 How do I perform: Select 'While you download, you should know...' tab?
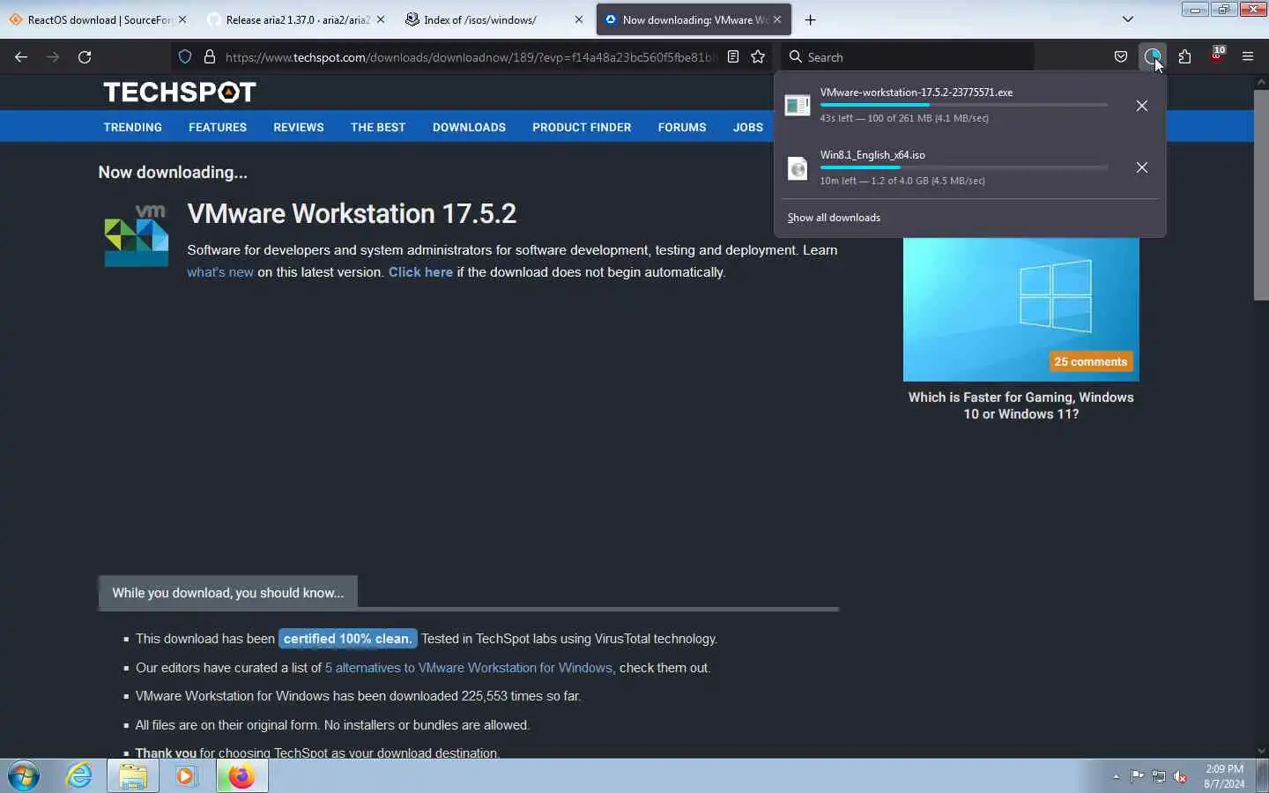pyautogui.click(x=227, y=593)
